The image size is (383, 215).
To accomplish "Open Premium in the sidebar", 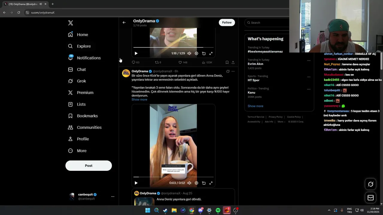I will coord(81,93).
